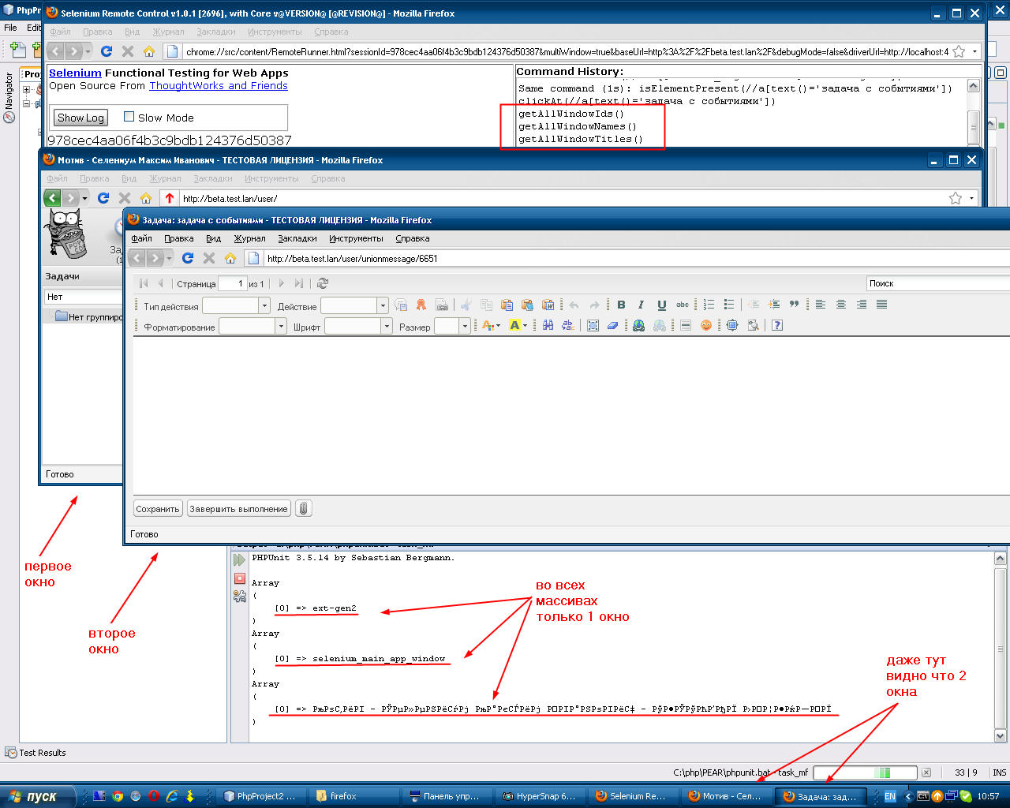Image resolution: width=1010 pixels, height=808 pixels.
Task: Refresh the task page list
Action: point(322,283)
